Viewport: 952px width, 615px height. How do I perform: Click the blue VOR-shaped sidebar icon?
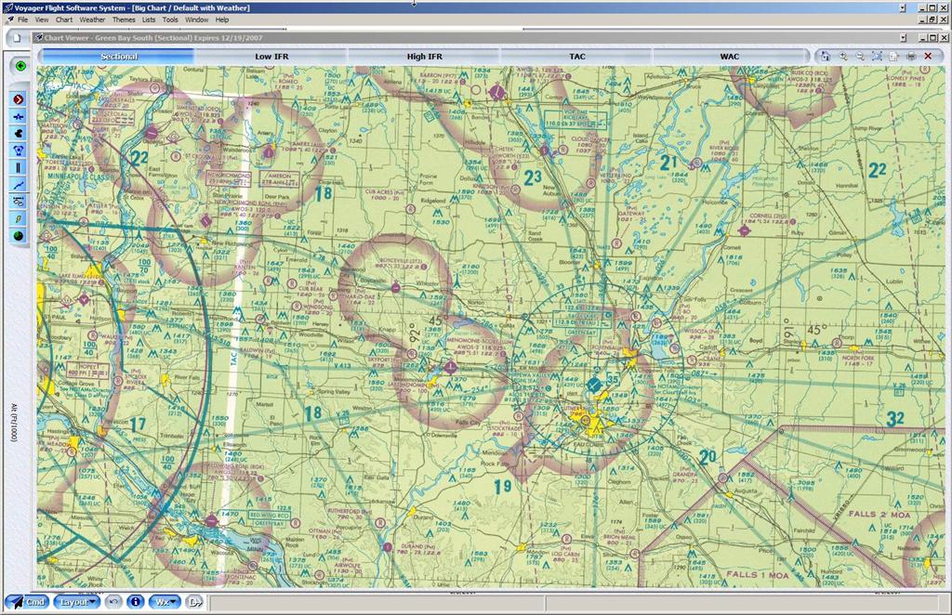tap(19, 150)
